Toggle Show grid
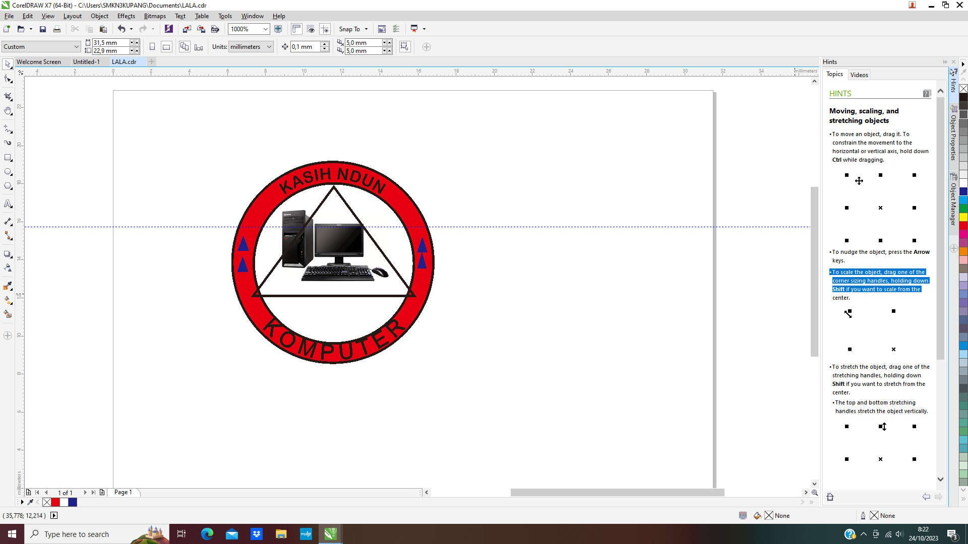This screenshot has width=968, height=544. pos(311,29)
